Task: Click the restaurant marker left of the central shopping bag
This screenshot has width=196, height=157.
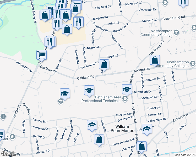Action: [x=57, y=25]
